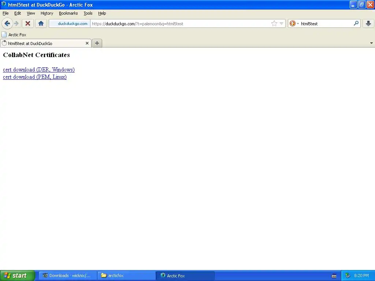Open the URL history dropdown arrow
Viewport: 375px width, 281px height.
click(282, 23)
